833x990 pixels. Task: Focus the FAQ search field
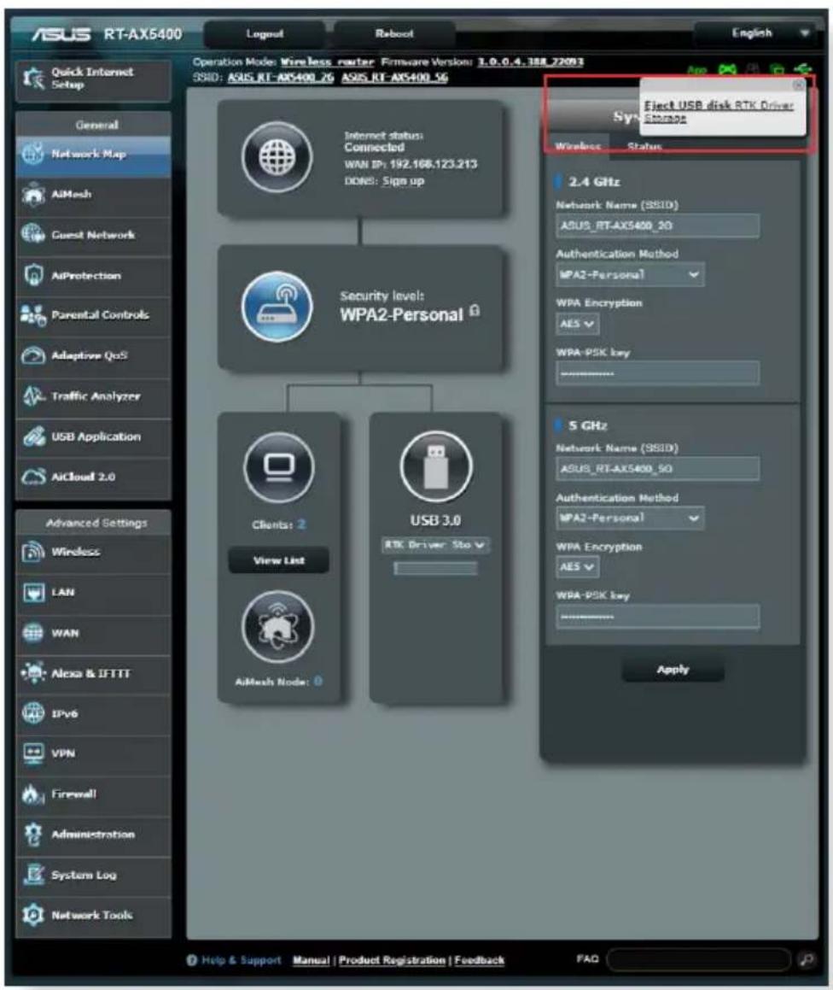pyautogui.click(x=699, y=960)
